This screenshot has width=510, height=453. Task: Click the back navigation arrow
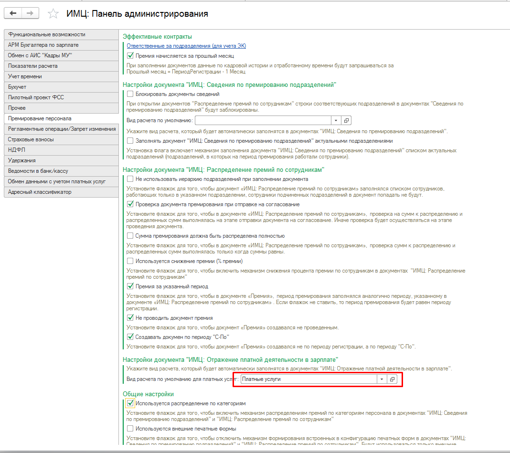(13, 13)
